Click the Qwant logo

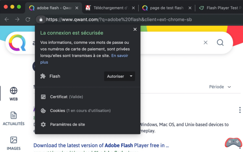[17, 43]
